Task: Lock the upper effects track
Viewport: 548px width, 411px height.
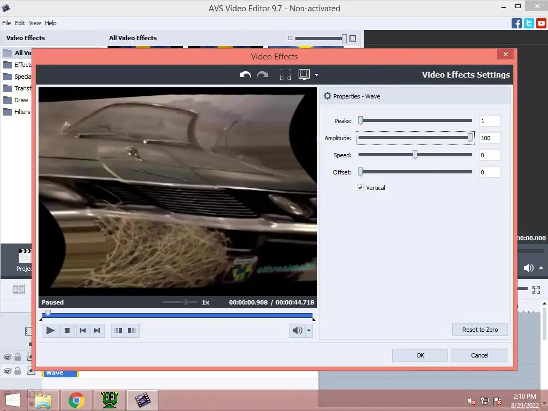Action: point(18,357)
